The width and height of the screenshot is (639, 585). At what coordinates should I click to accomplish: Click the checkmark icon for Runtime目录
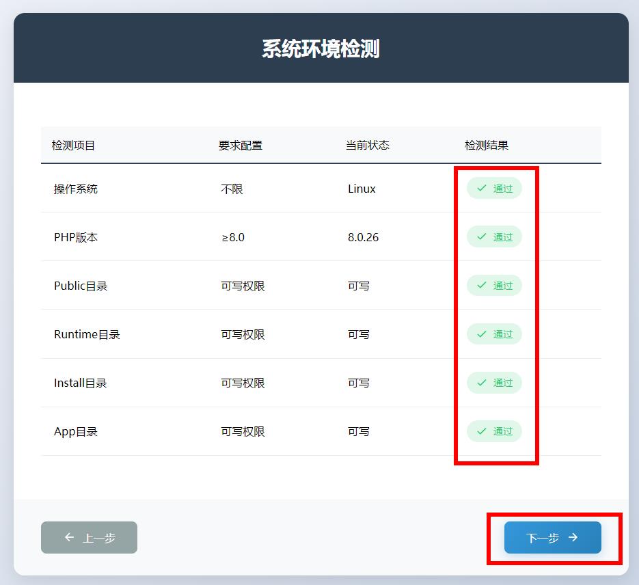tap(482, 334)
